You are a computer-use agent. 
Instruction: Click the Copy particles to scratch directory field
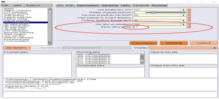point(159,18)
